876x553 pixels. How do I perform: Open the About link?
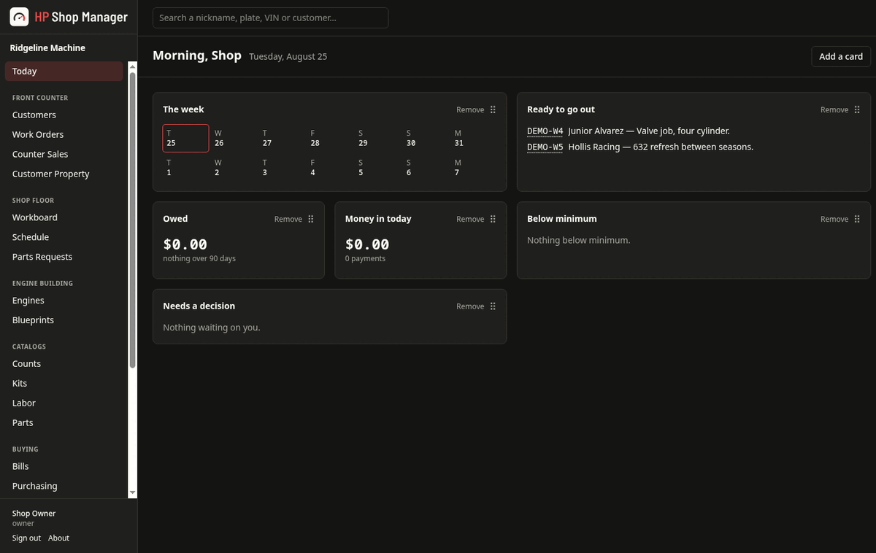(58, 538)
